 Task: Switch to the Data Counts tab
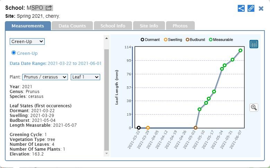[x=72, y=26]
